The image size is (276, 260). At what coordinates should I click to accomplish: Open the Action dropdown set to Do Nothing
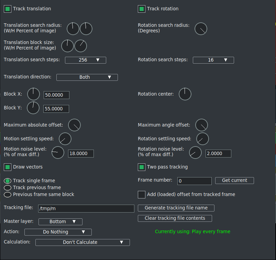coord(58,232)
